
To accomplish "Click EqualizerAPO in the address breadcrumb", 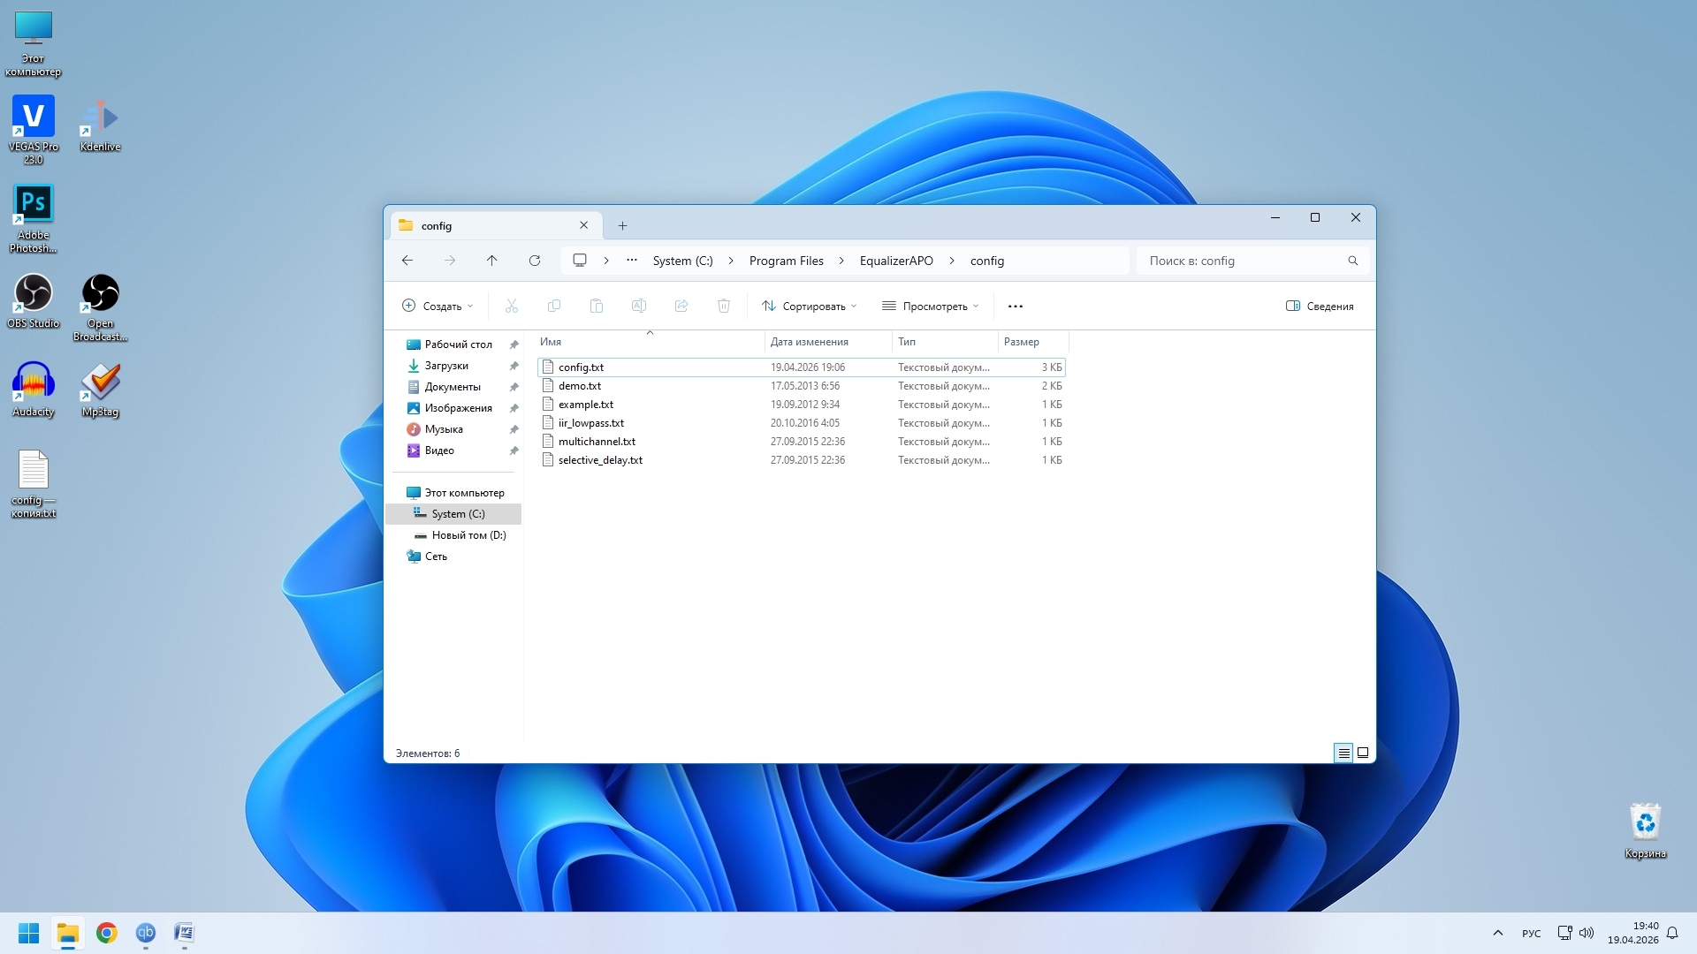I will click(896, 261).
